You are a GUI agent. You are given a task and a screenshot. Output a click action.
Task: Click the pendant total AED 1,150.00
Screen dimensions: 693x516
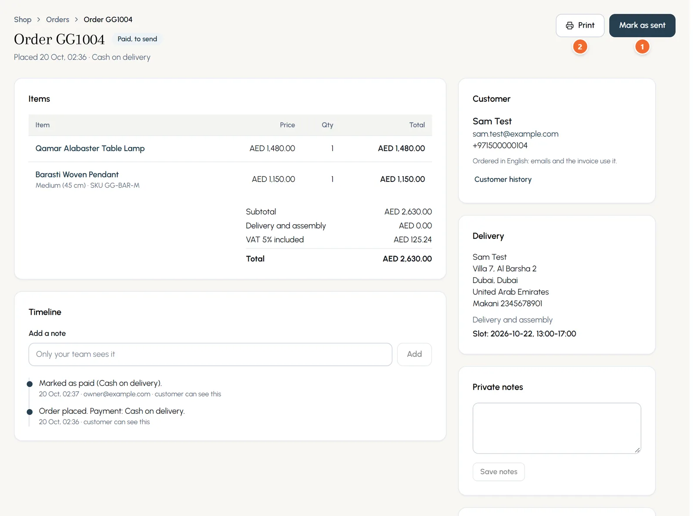point(402,179)
